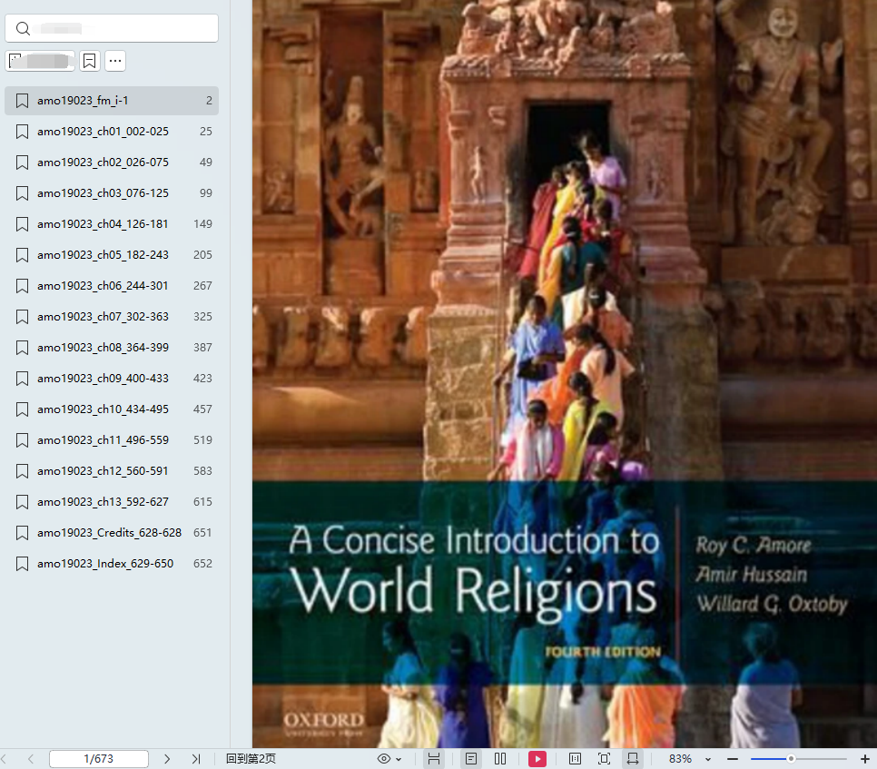Open the more options ellipsis menu
The height and width of the screenshot is (769, 877).
click(115, 61)
